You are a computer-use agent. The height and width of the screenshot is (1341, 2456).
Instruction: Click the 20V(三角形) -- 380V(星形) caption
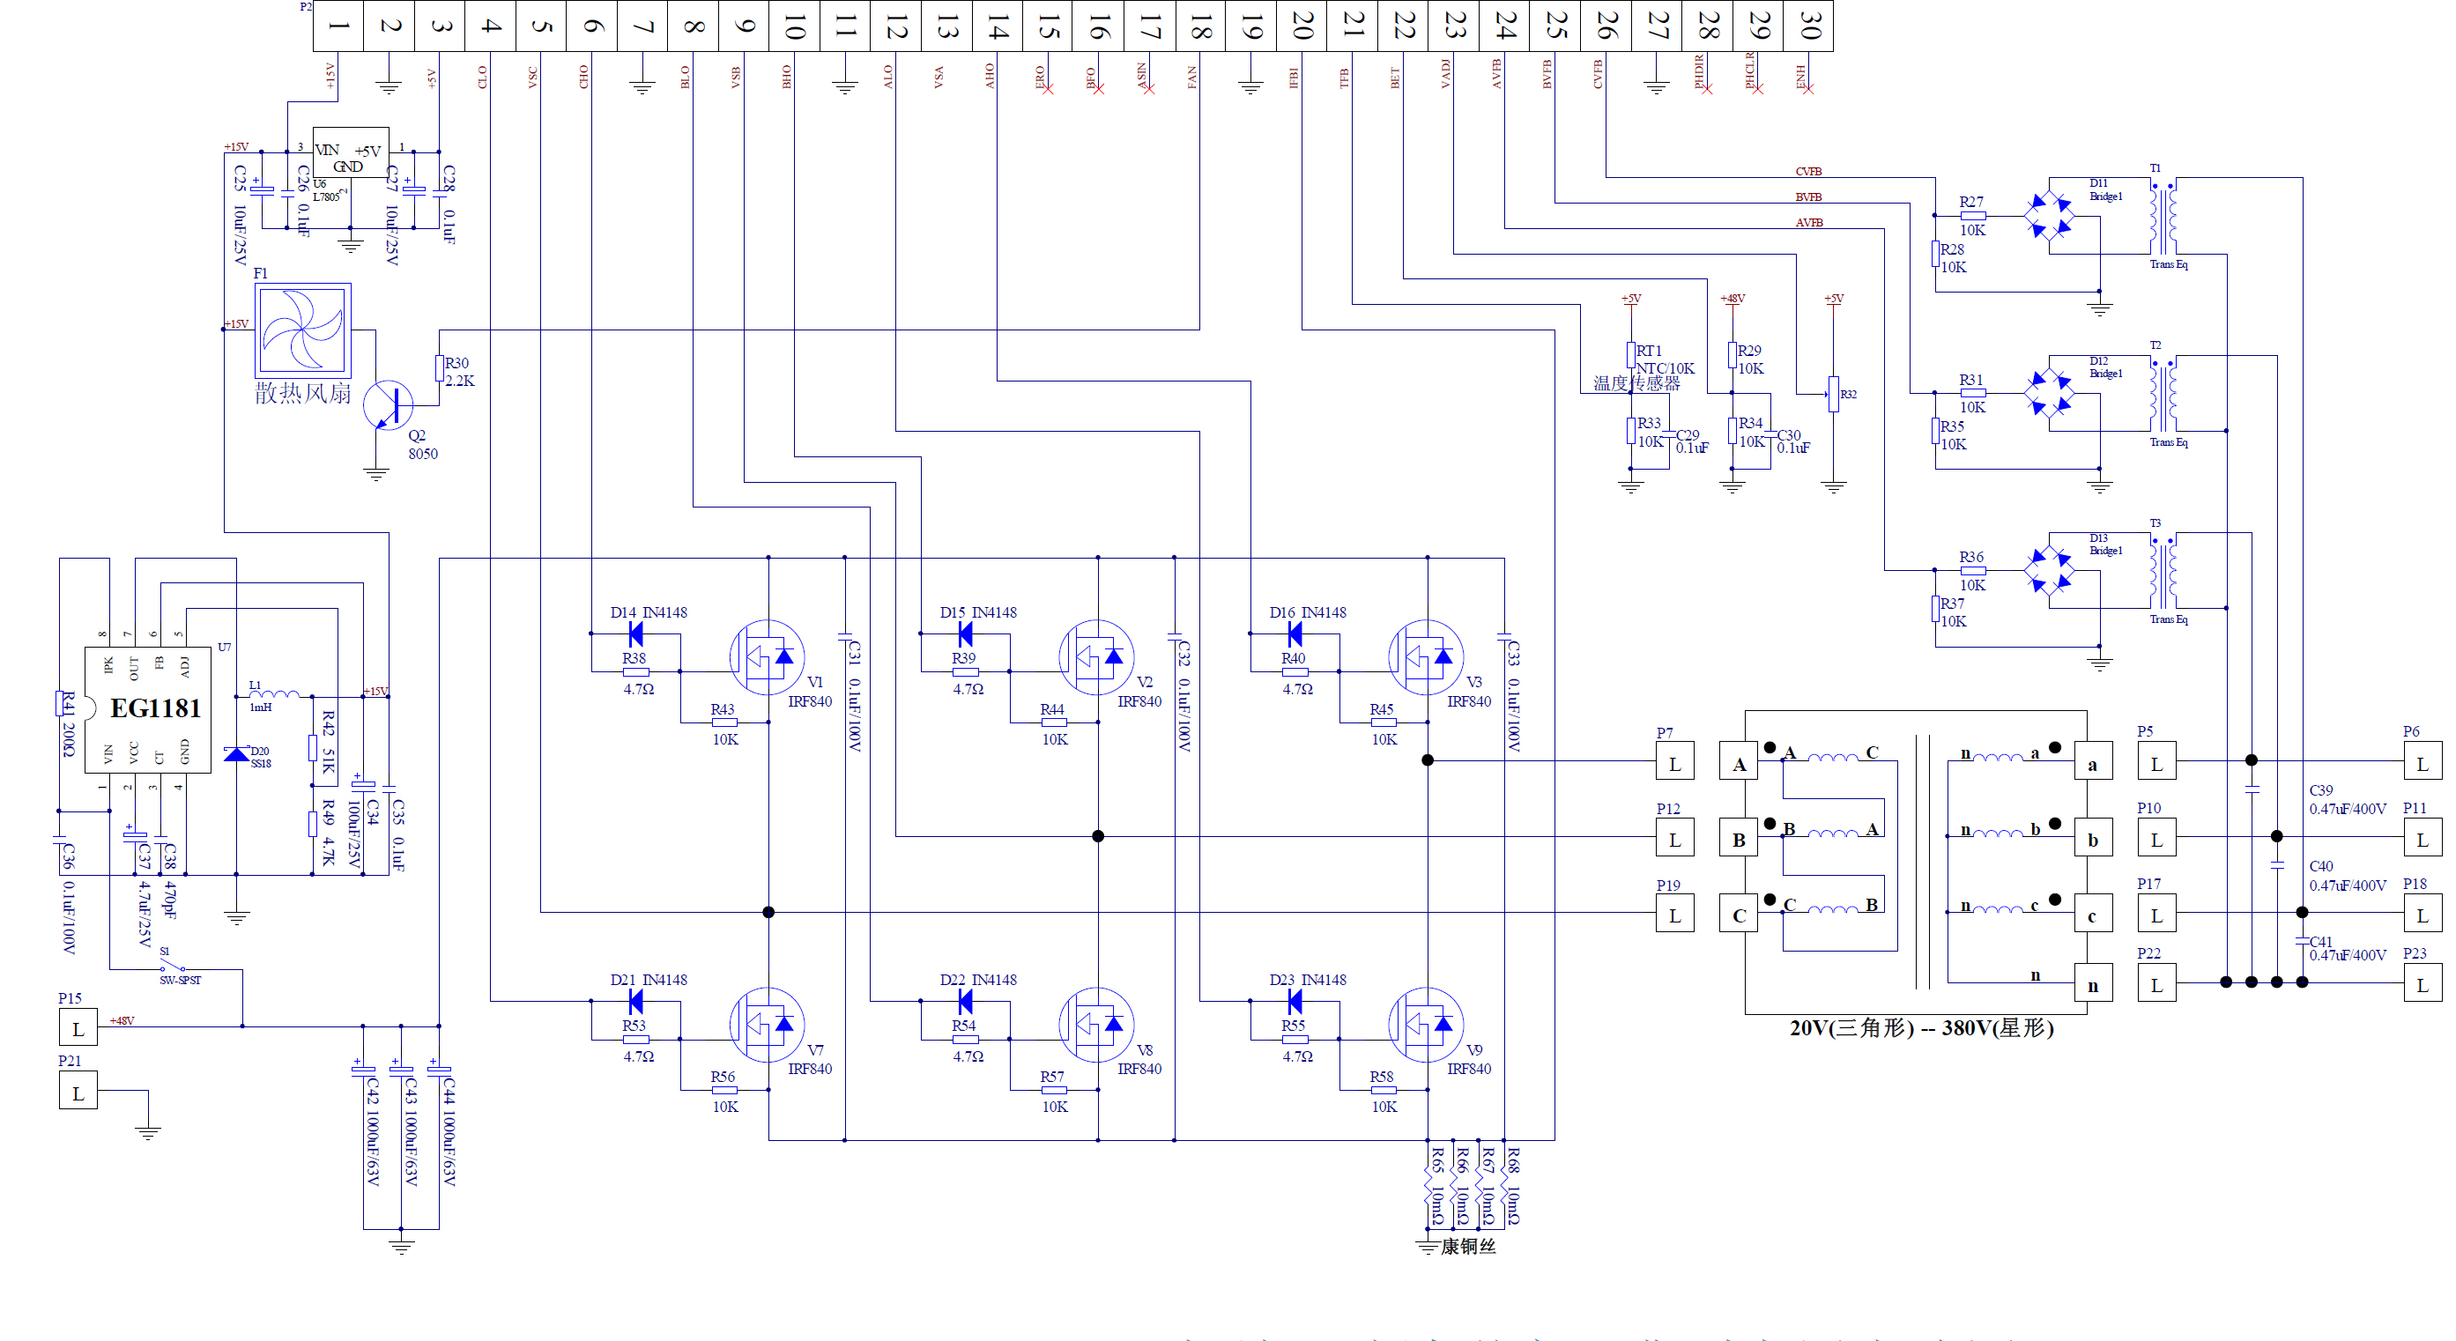pos(1921,1027)
